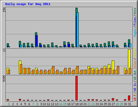The width and height of the screenshot is (138, 107).
Task: Click the orange sites bar on day 12
Action: (53, 70)
